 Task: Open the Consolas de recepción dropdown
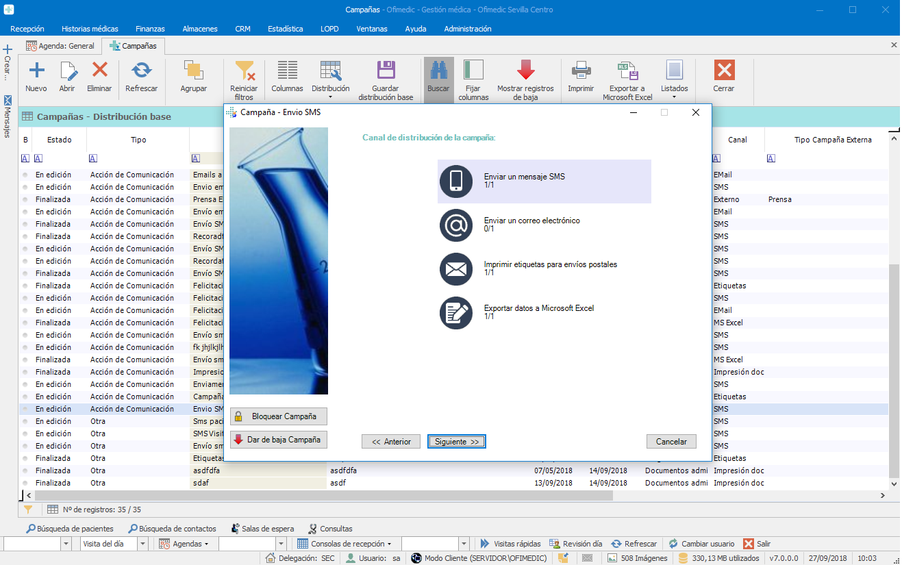click(x=389, y=544)
